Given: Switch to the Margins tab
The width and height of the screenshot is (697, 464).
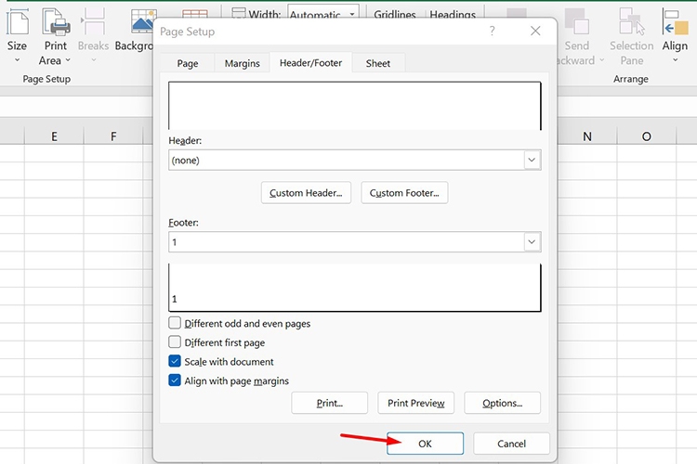Looking at the screenshot, I should [242, 63].
